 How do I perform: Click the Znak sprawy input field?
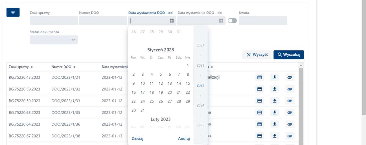[x=54, y=21]
